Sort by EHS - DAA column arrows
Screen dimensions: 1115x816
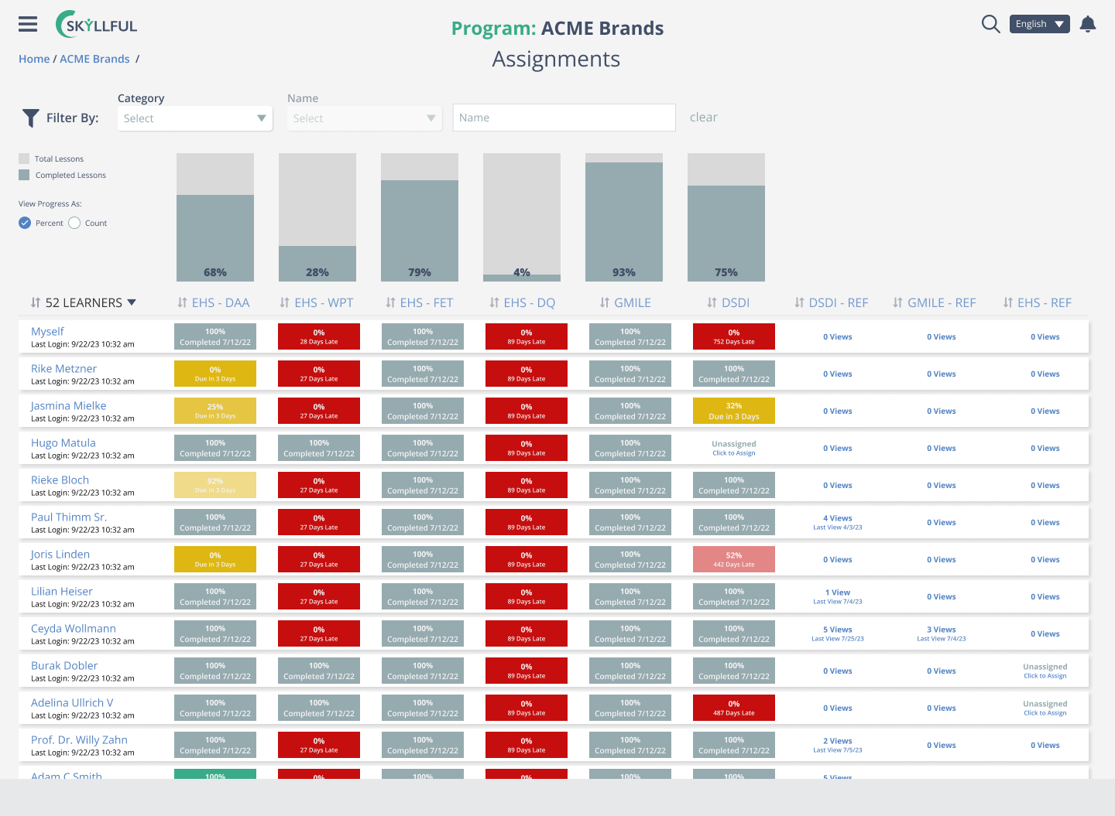coord(182,302)
